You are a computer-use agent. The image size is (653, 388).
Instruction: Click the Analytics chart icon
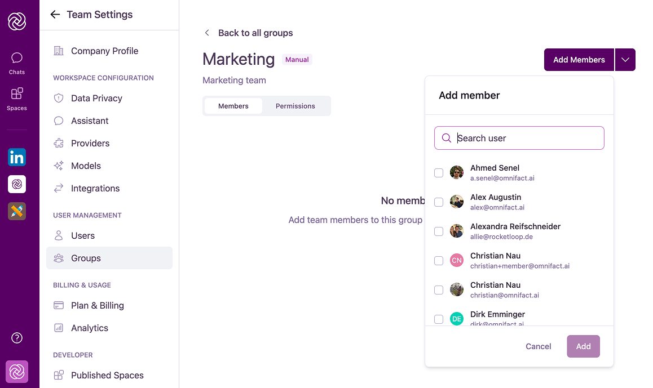click(59, 328)
